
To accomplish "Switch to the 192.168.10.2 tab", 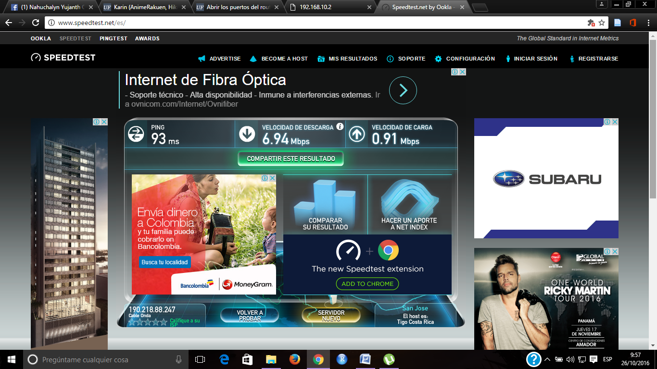I will coord(330,7).
